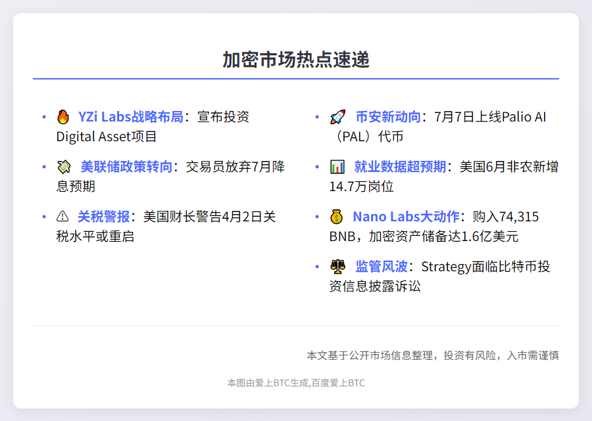
Task: Open the 就业数据超预期 heading link
Action: pos(400,167)
